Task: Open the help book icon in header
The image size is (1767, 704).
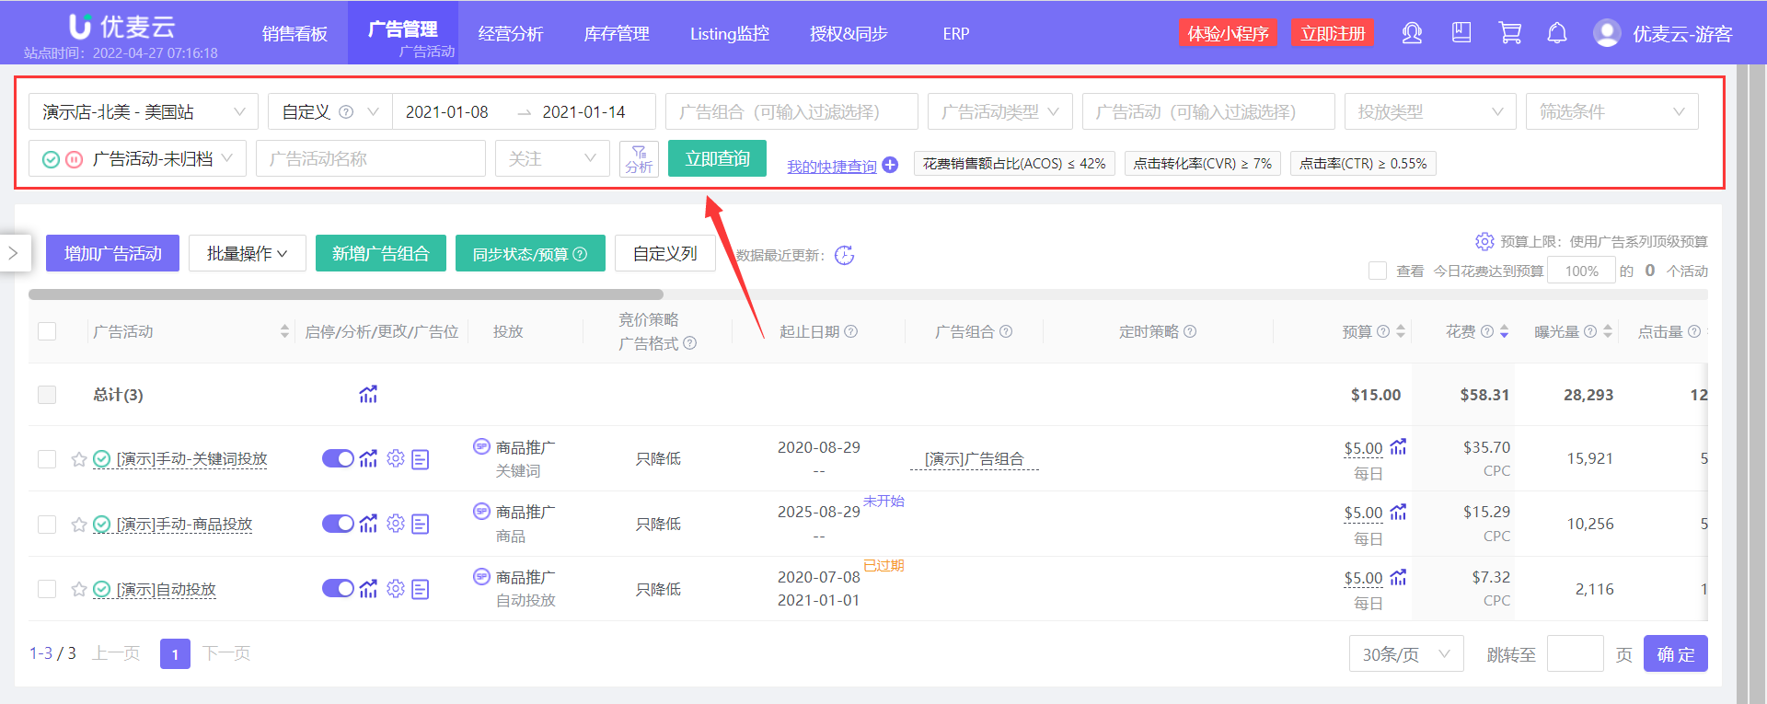Action: [x=1461, y=33]
